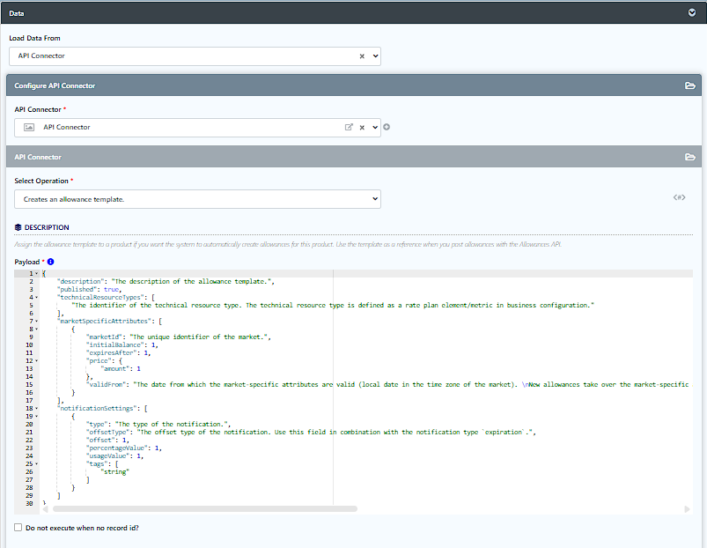Viewport: 707px width, 548px height.
Task: Click the "string" value on line 26
Action: [115, 471]
